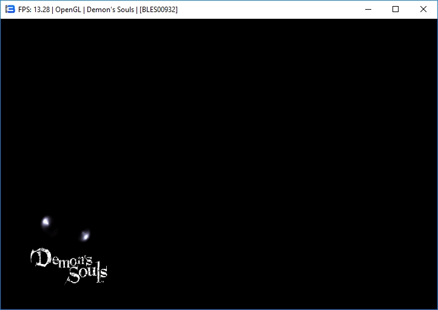
Task: Click the RPCS3 app icon in the title bar
Action: pyautogui.click(x=10, y=9)
